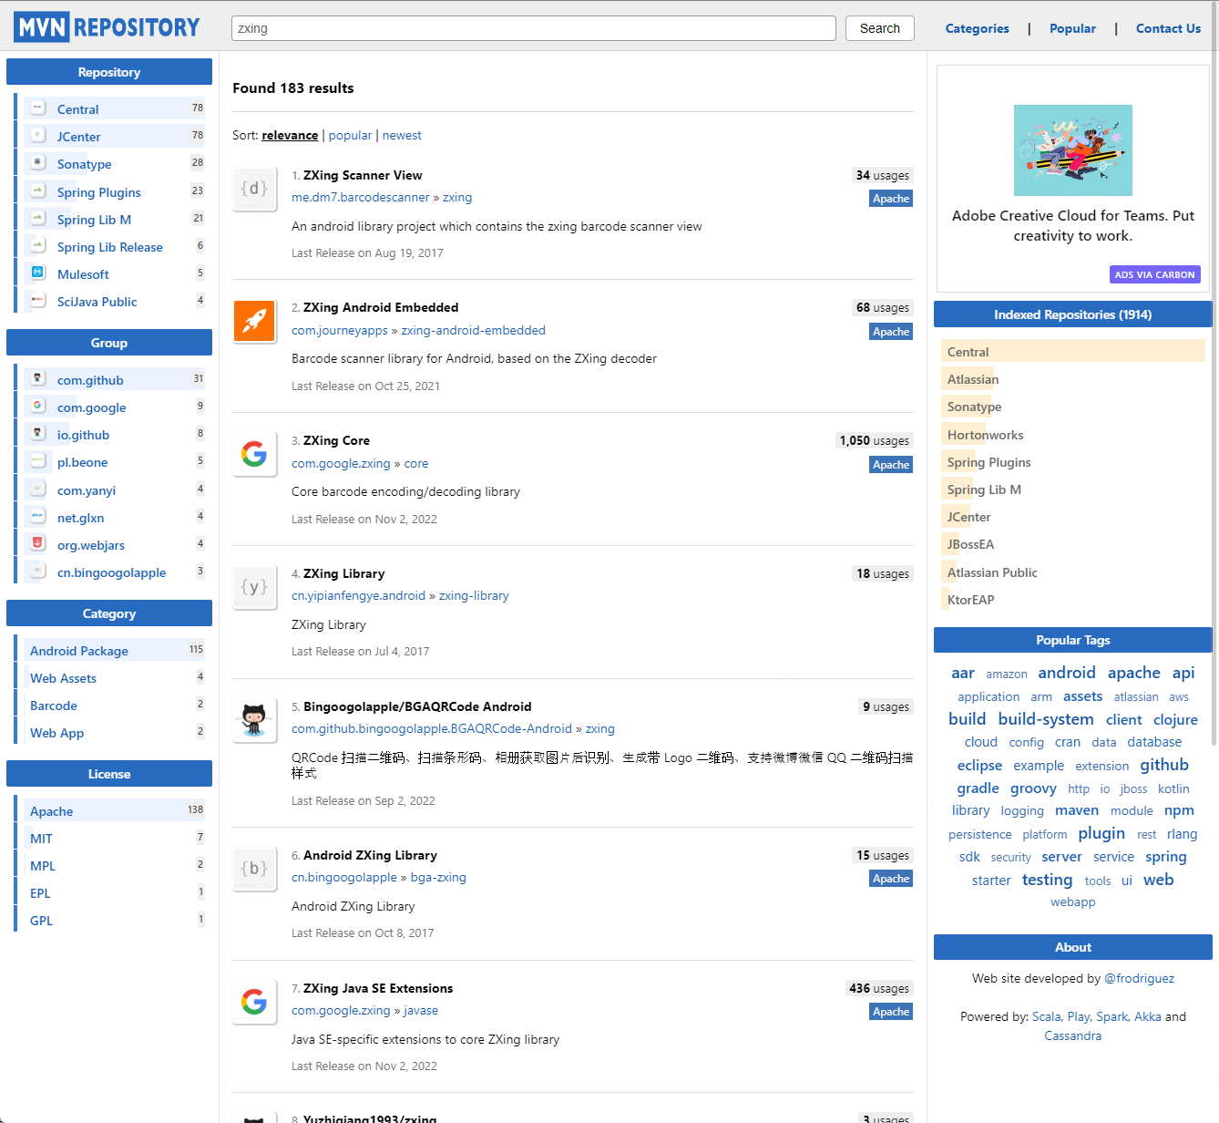Open the Contact Us menu item
This screenshot has width=1219, height=1123.
click(1168, 28)
